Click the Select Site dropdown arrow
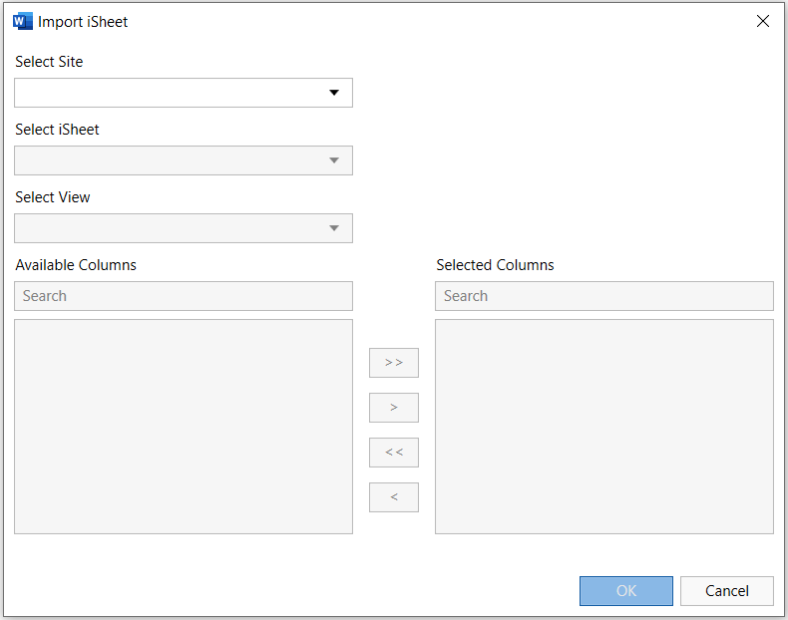The image size is (788, 620). click(334, 93)
